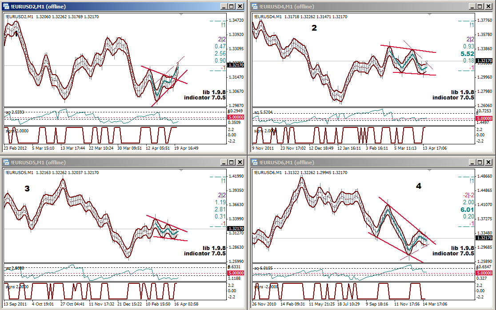Maximize the !EURUSD2 chart window

point(232,6)
